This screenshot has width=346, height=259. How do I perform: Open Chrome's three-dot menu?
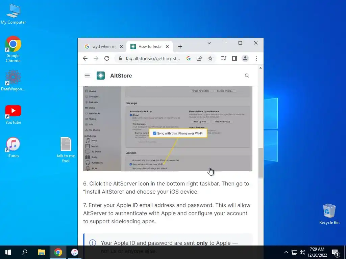[x=256, y=58]
